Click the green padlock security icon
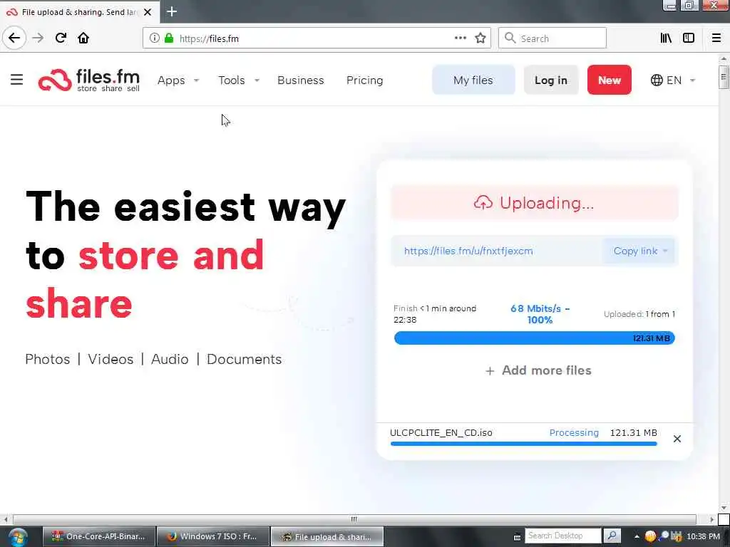Screen dimensions: 730x547 pyautogui.click(x=169, y=38)
